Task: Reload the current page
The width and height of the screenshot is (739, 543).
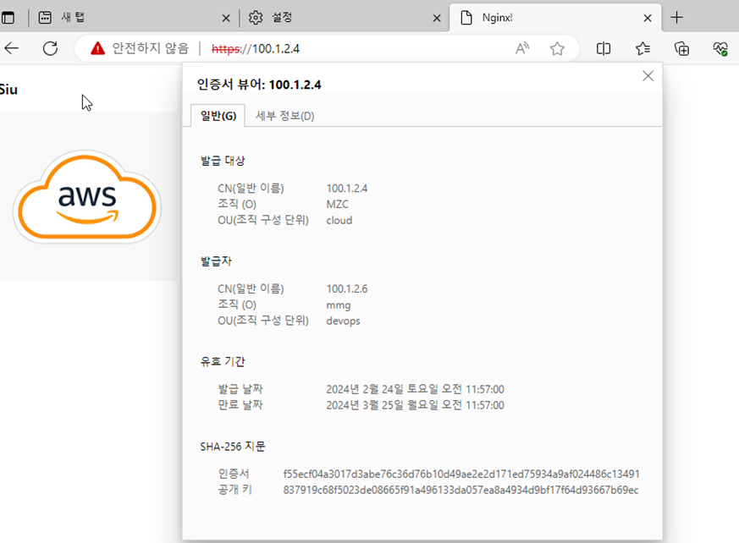Action: [x=51, y=48]
